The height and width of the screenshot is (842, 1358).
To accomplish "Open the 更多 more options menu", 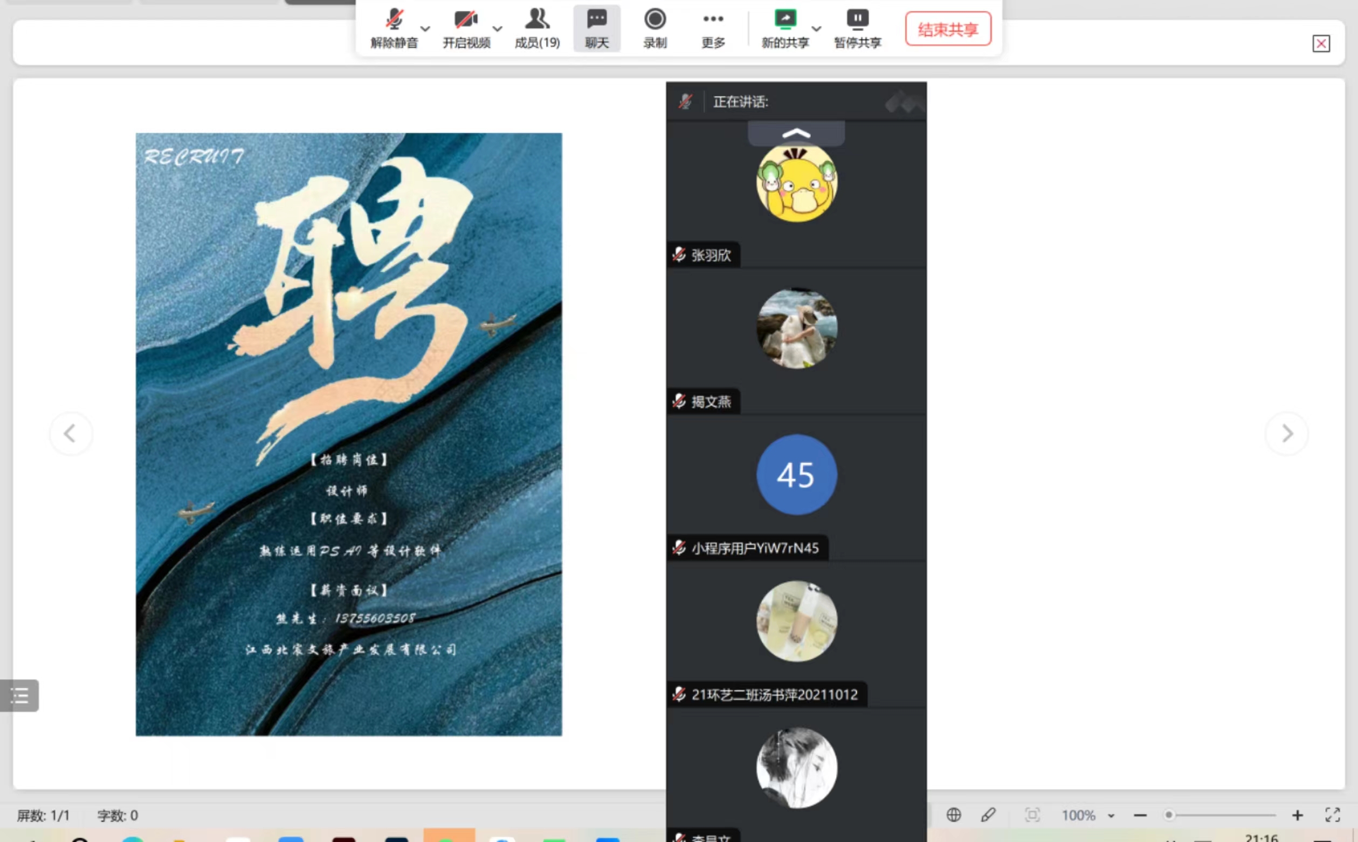I will click(x=713, y=29).
